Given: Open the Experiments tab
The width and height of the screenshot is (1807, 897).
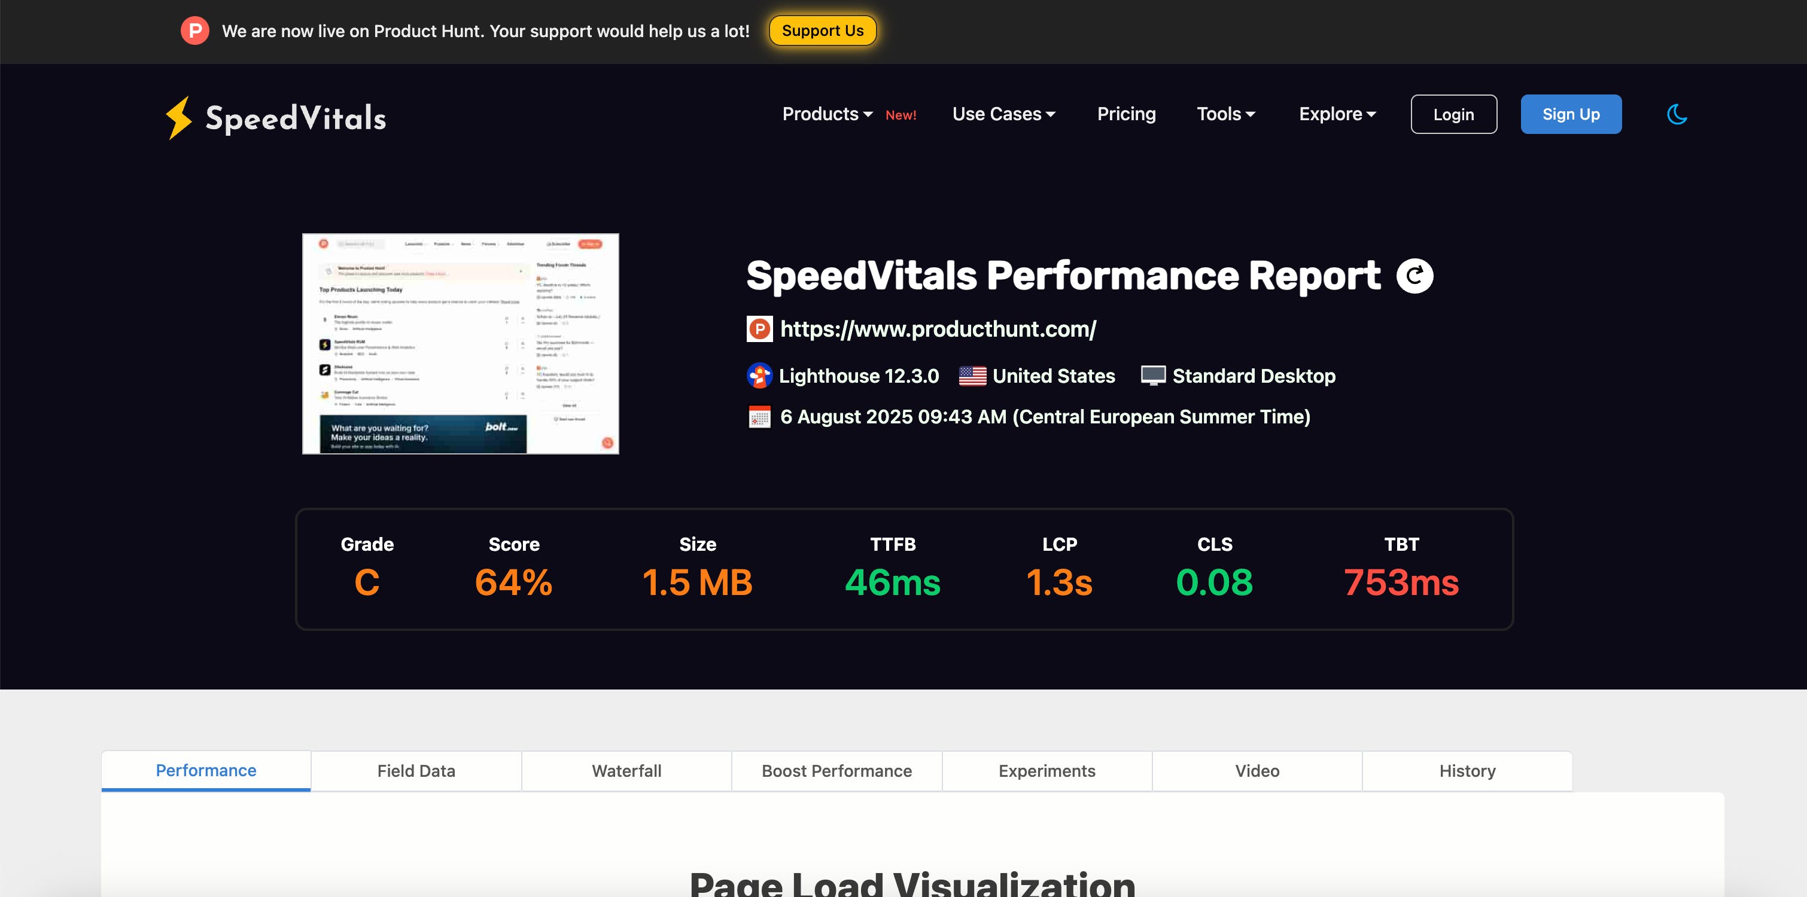Looking at the screenshot, I should coord(1047,771).
